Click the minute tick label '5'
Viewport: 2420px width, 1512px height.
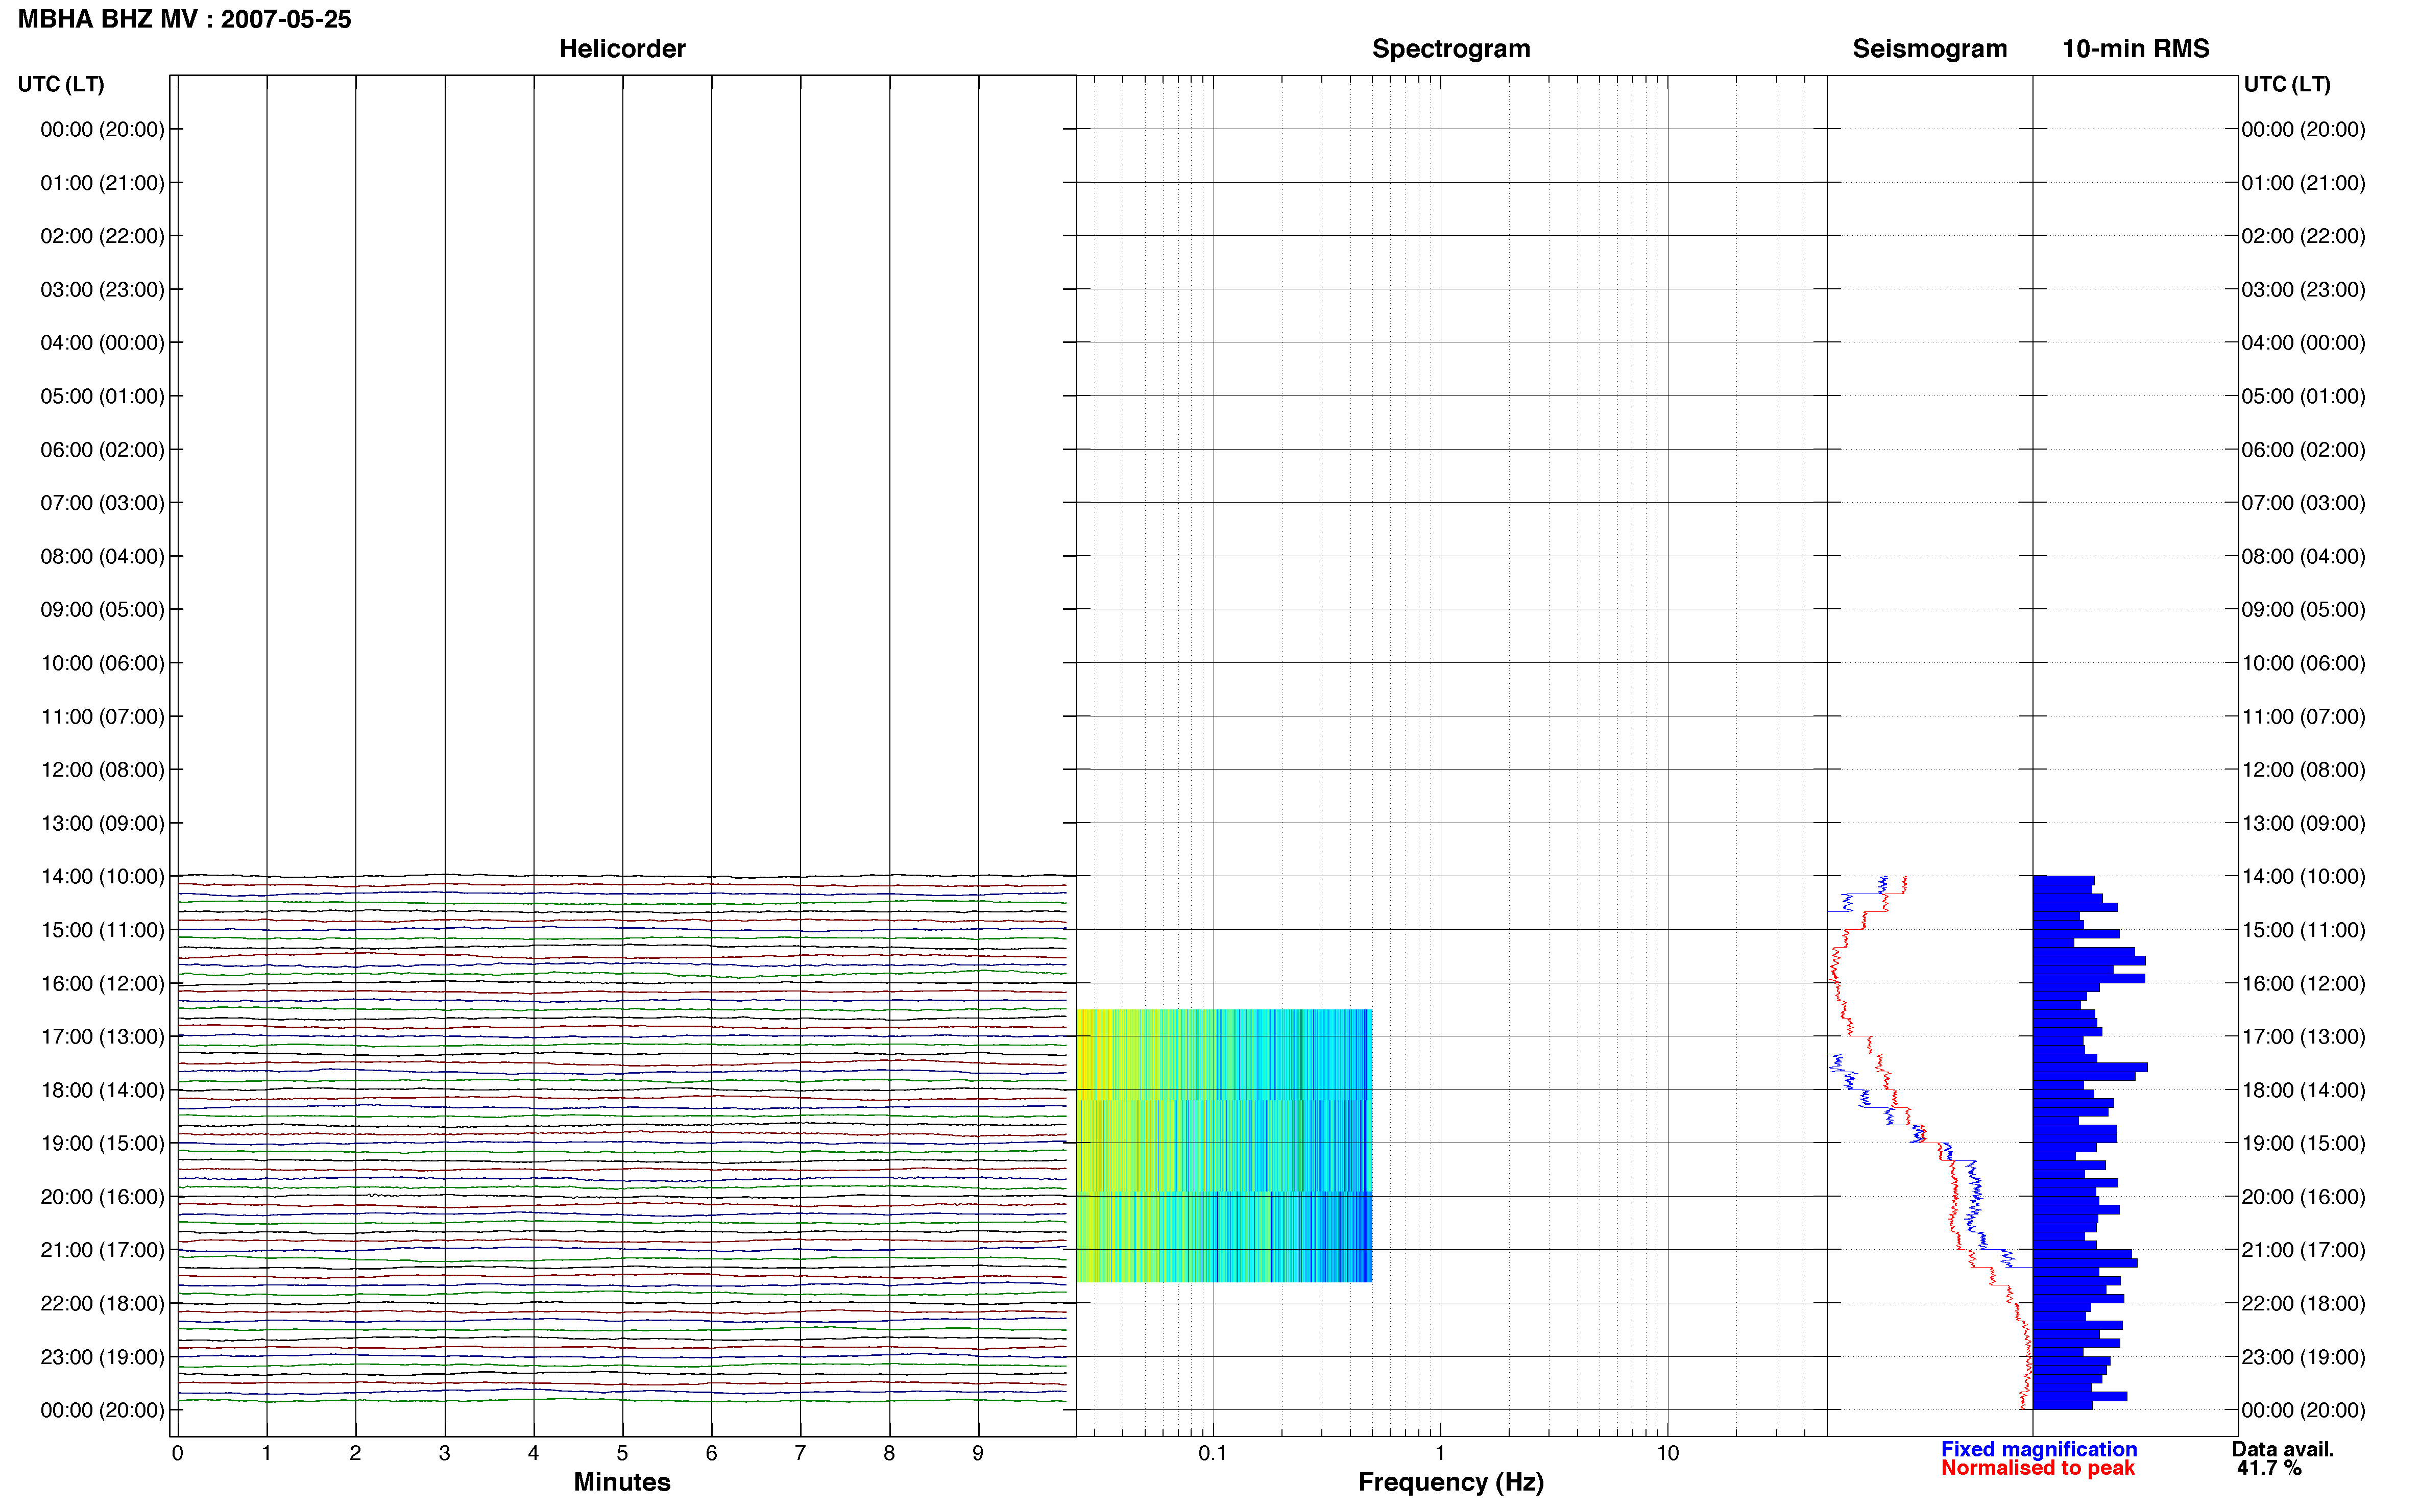click(622, 1453)
